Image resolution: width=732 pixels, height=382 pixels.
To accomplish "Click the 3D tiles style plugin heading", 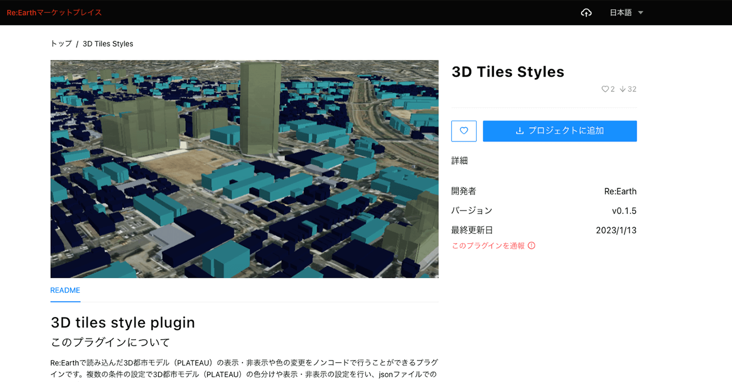I will [x=123, y=323].
